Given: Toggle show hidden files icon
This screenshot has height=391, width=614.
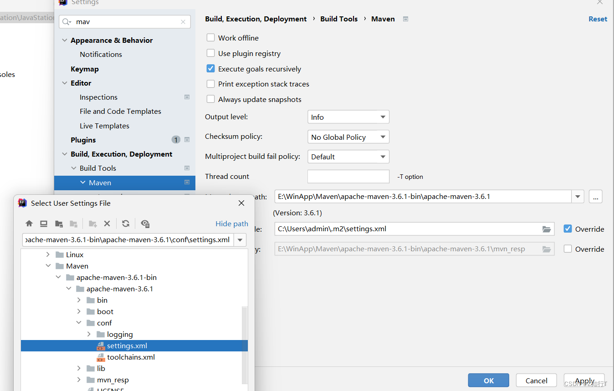Looking at the screenshot, I should pyautogui.click(x=145, y=223).
